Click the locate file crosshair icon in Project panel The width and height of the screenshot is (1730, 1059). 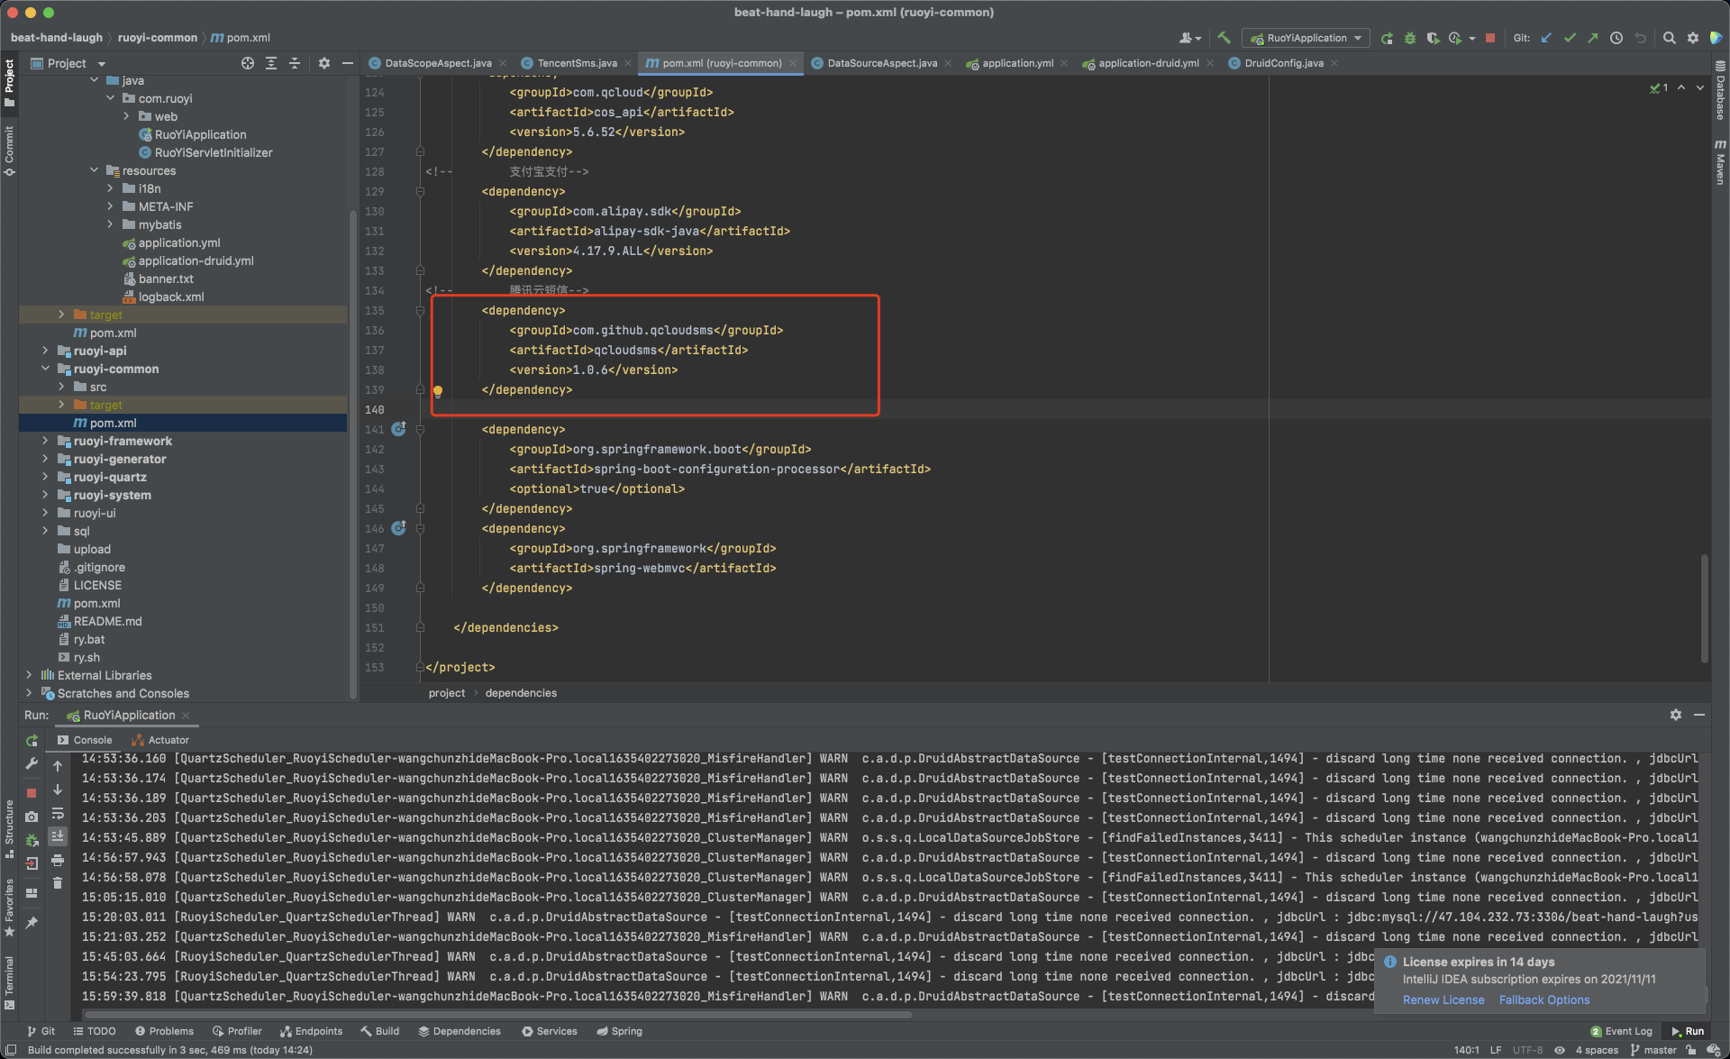coord(248,63)
